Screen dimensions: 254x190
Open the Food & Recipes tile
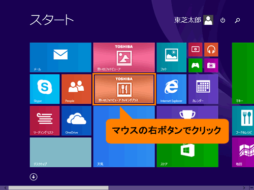coord(243,121)
